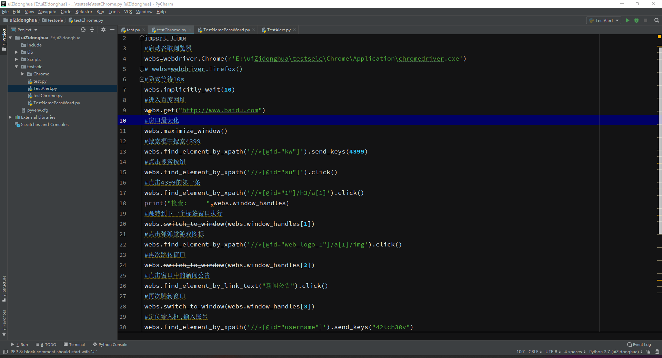
Task: Open the VCS menu
Action: click(128, 12)
